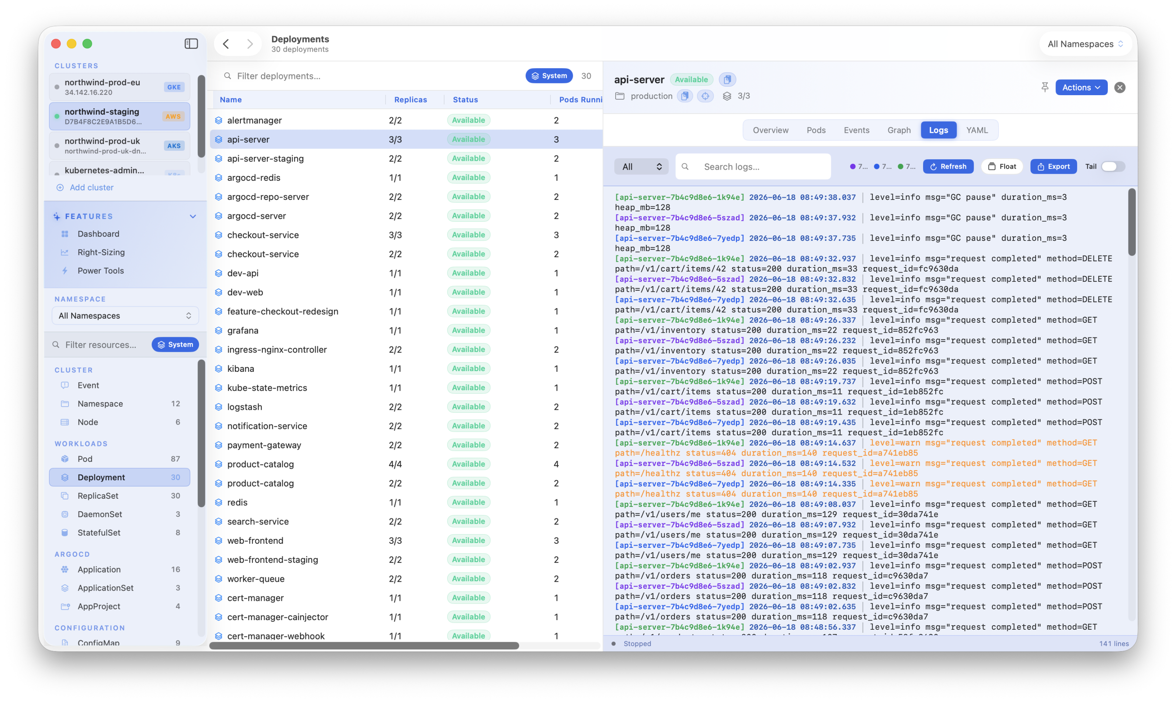Click the crosshair icon next to production

(705, 96)
